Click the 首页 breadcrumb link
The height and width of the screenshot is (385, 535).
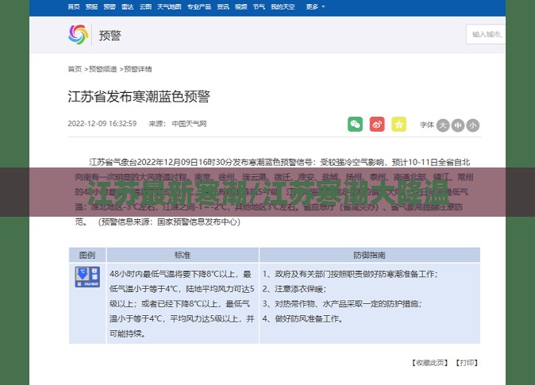coord(75,69)
